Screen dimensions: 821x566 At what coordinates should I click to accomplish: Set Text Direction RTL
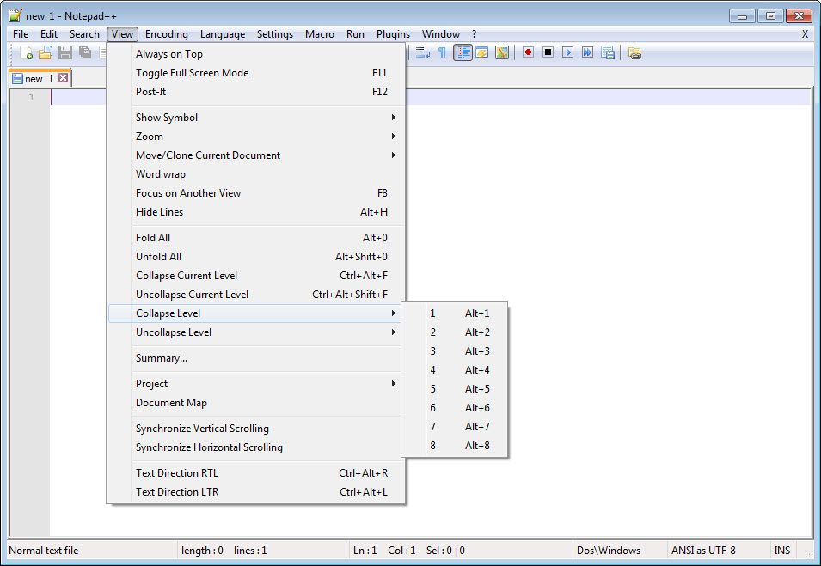pos(255,473)
